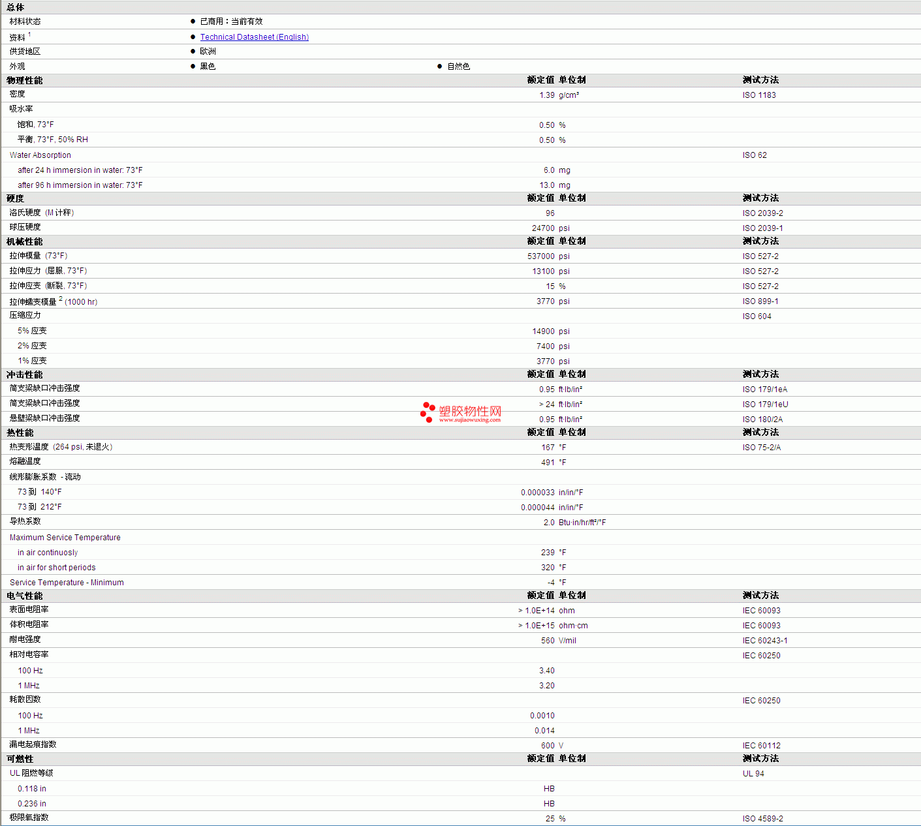Select the 可燃性 section header
The height and width of the screenshot is (826, 921).
(20, 759)
